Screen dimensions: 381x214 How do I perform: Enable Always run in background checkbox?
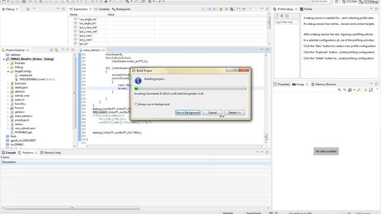(x=136, y=105)
